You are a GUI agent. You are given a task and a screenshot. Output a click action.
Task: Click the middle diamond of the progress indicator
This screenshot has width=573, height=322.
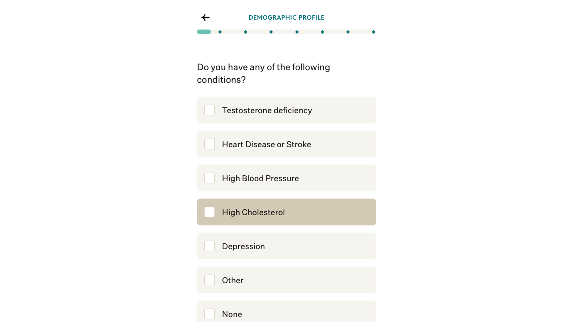tap(297, 32)
